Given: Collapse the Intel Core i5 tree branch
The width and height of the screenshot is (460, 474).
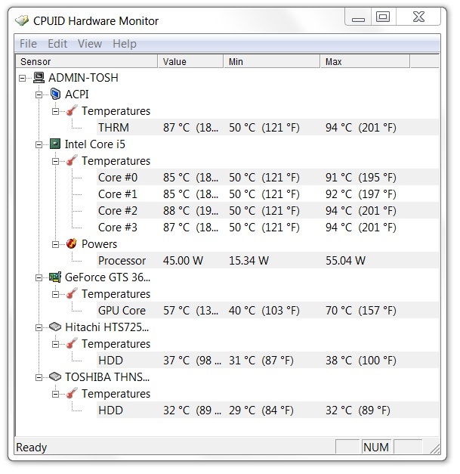Looking at the screenshot, I should coord(39,145).
